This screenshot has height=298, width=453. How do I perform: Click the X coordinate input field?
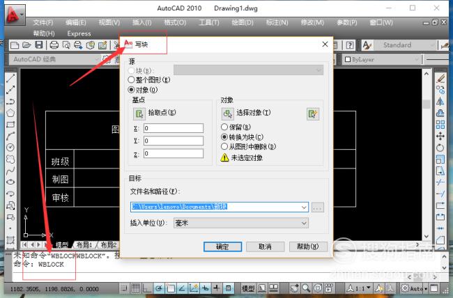(174, 128)
